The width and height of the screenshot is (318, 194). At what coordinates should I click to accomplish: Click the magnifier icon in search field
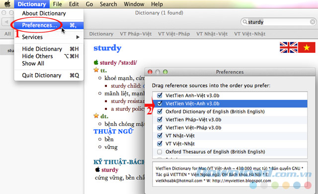[245, 22]
